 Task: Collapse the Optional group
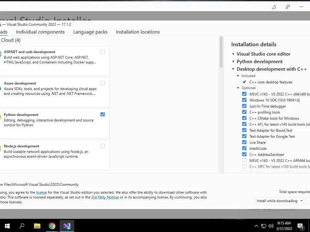click(238, 88)
